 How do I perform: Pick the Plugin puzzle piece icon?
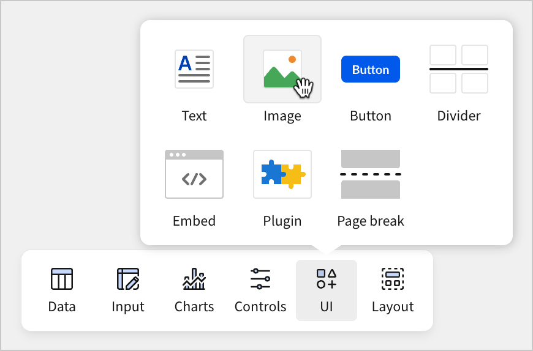click(282, 174)
